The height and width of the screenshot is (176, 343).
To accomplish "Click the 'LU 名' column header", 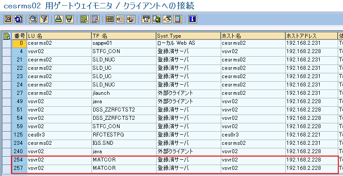I will (x=58, y=36).
